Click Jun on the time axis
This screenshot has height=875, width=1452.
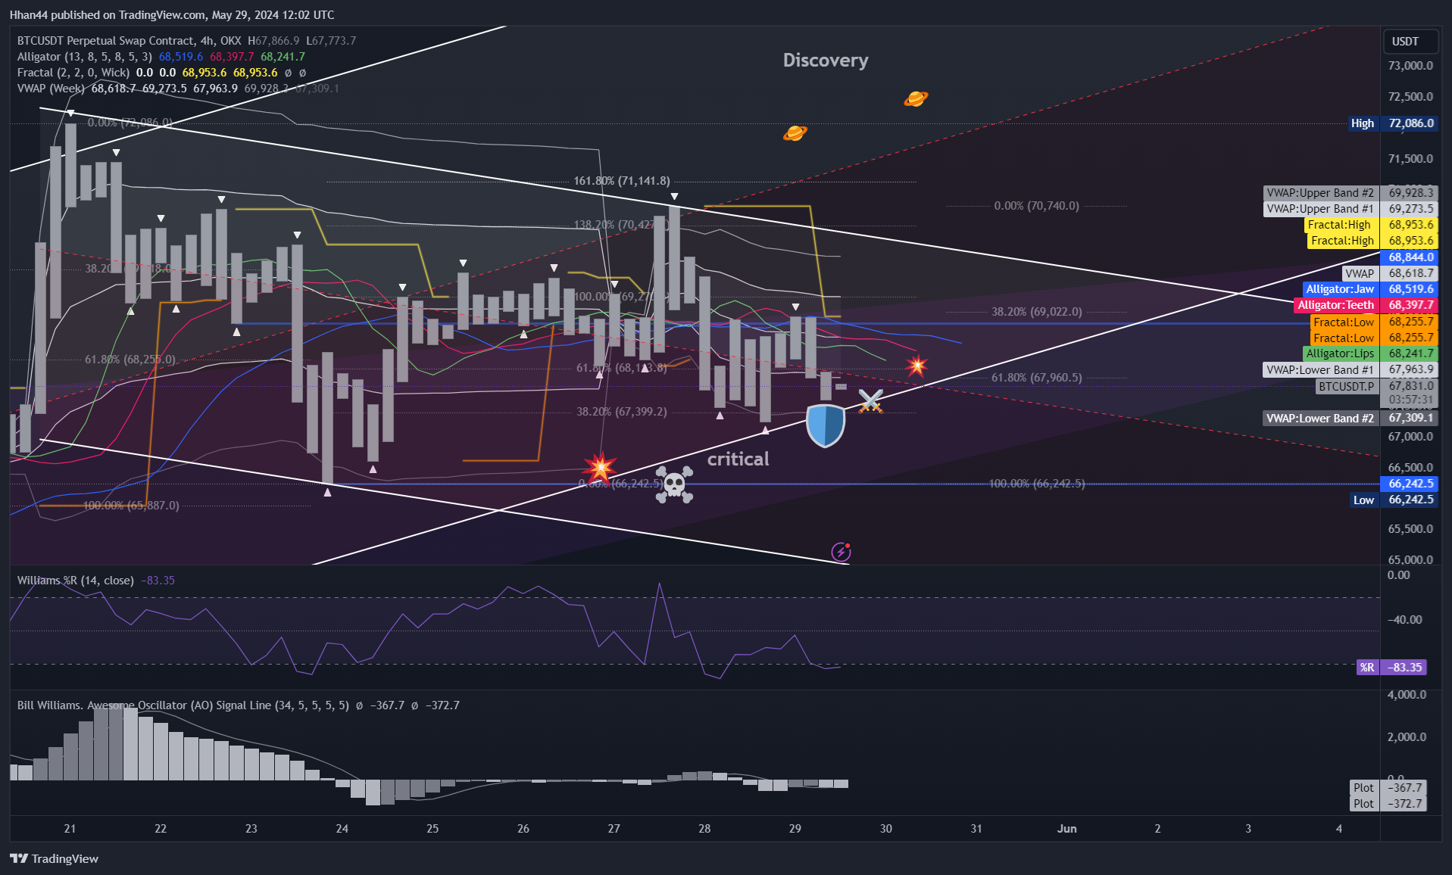click(x=1067, y=829)
